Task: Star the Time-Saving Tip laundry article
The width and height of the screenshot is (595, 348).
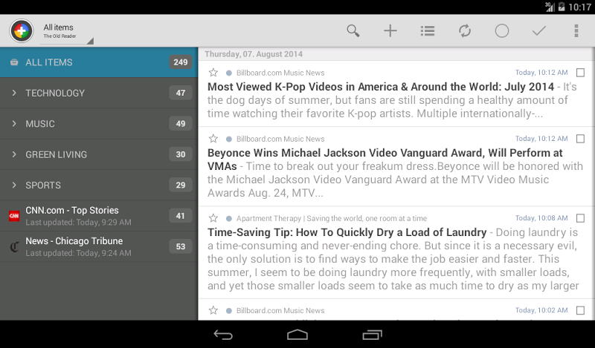Action: coord(213,218)
